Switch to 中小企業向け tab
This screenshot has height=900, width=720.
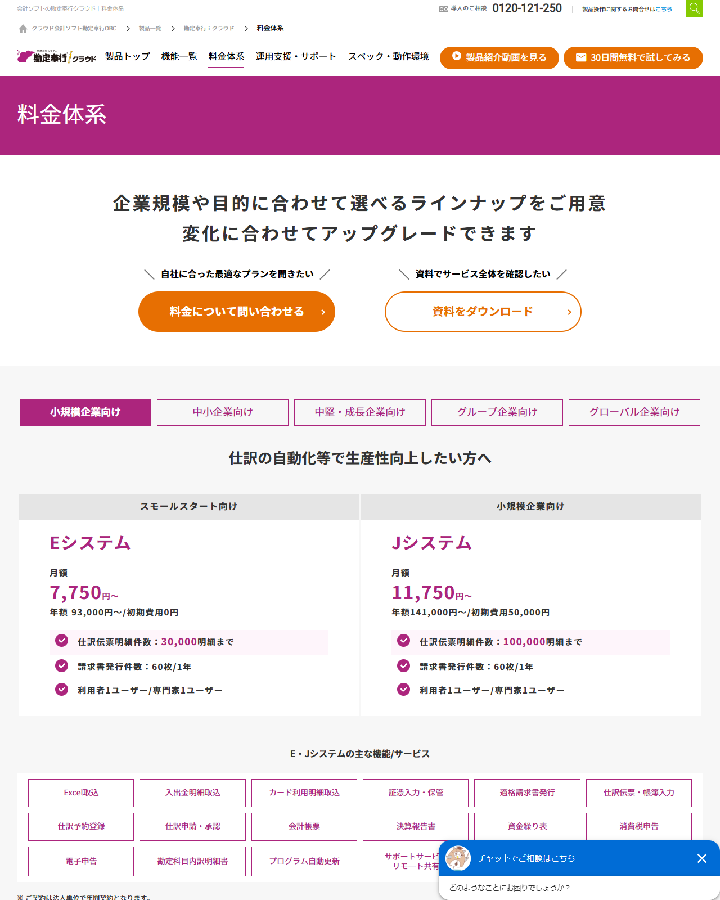tap(223, 412)
